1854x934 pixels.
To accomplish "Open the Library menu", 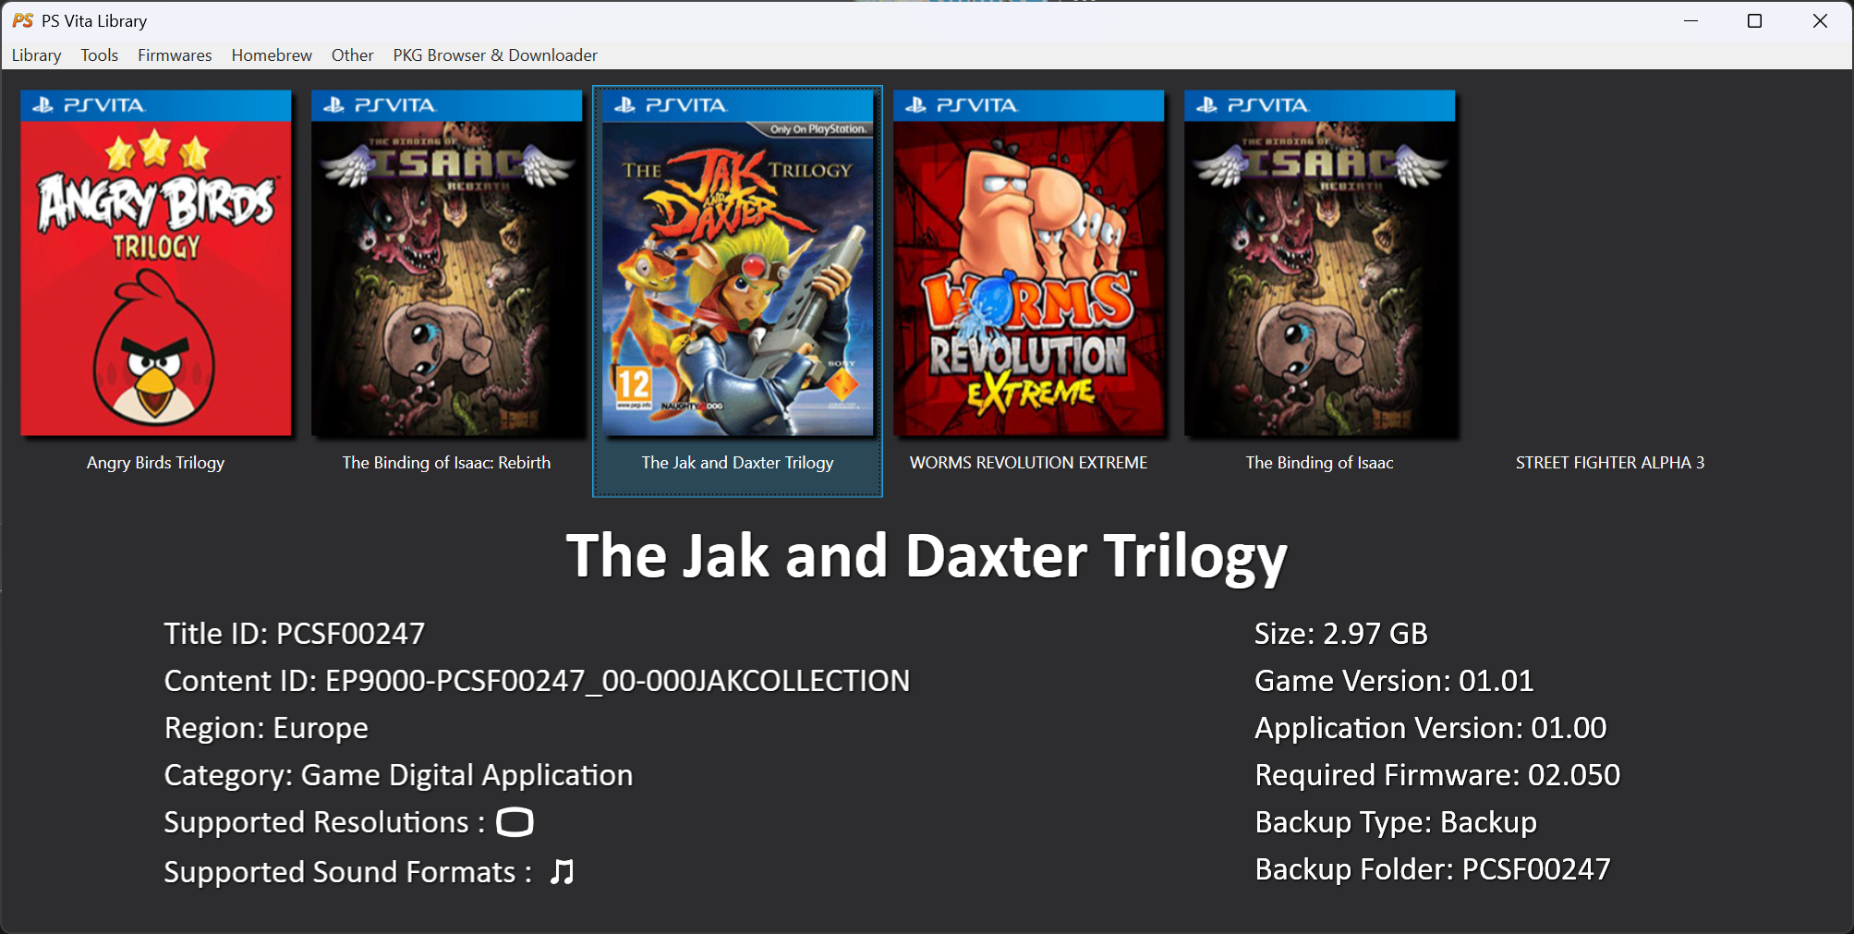I will tap(36, 55).
